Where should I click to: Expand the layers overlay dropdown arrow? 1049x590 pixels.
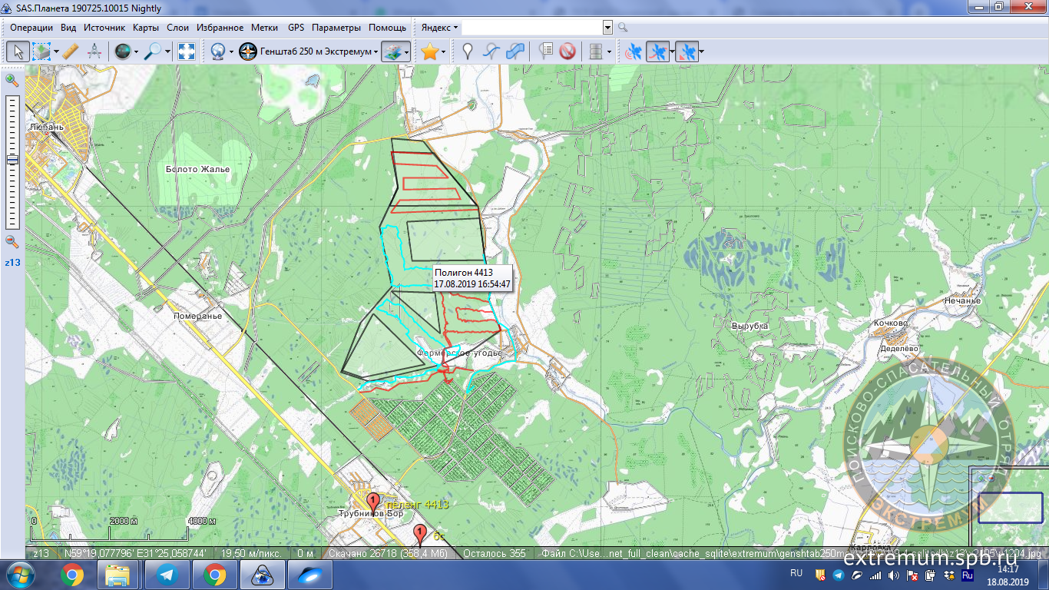[407, 51]
